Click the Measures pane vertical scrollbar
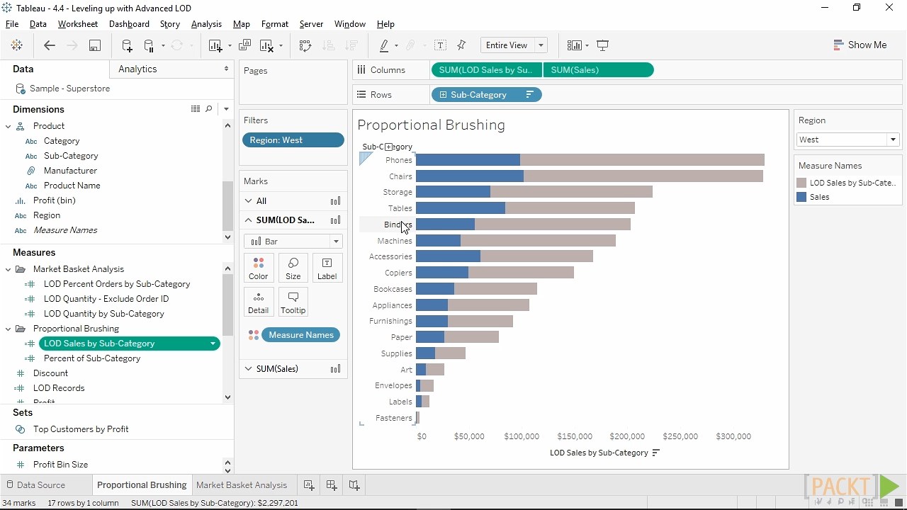 pos(227,305)
